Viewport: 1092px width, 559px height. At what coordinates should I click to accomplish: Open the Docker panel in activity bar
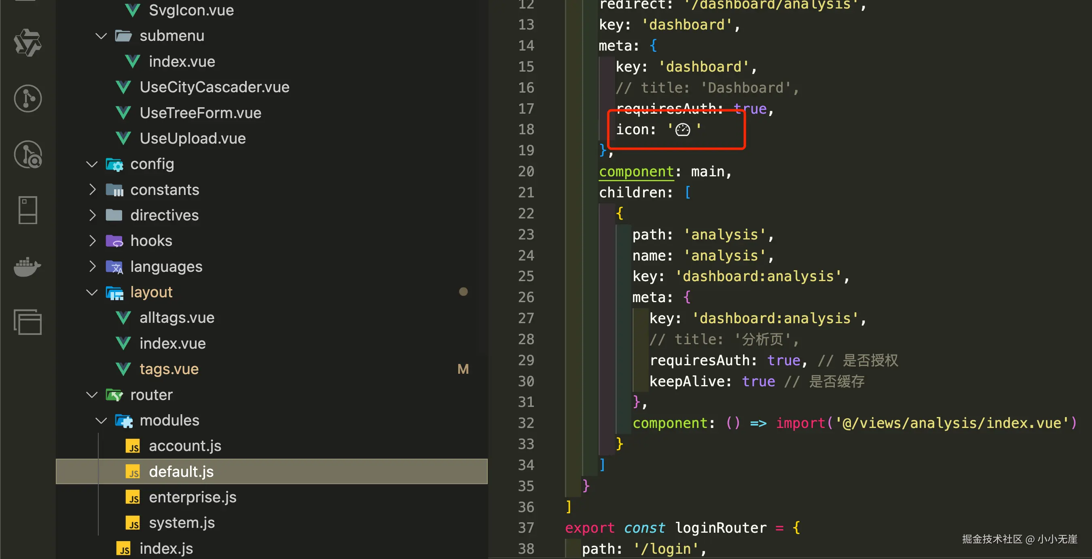(x=28, y=266)
